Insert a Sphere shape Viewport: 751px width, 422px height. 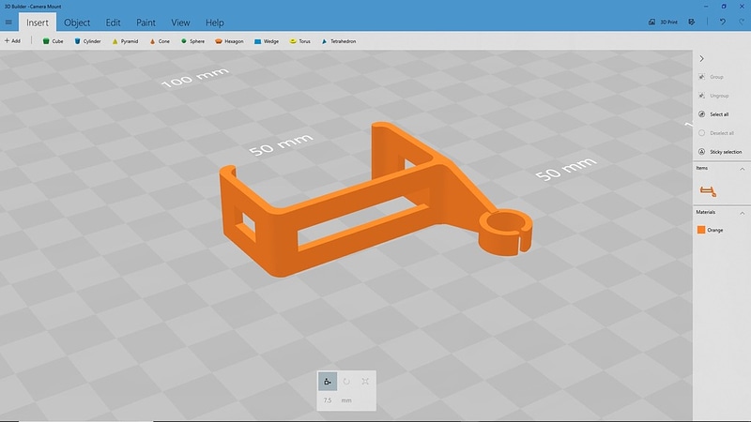(x=192, y=41)
